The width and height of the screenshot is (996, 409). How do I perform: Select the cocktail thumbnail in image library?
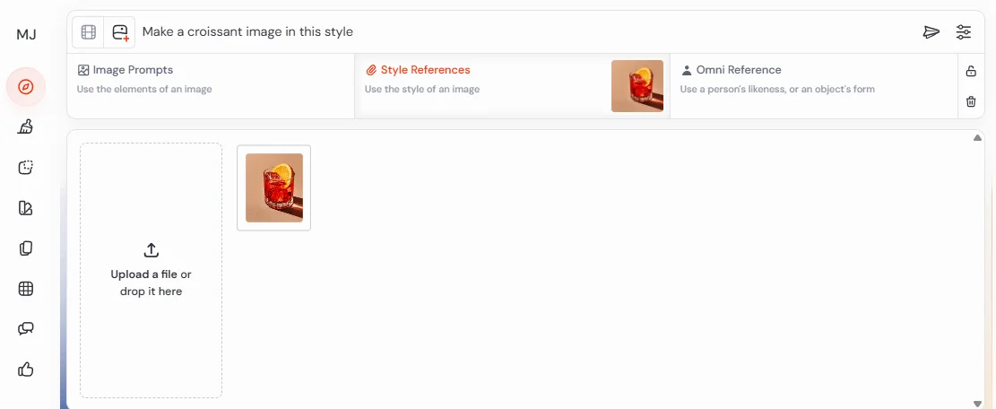(273, 188)
